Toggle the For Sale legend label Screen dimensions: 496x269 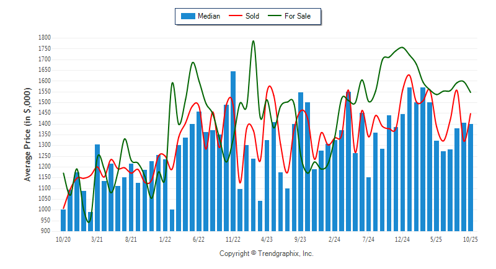(299, 16)
